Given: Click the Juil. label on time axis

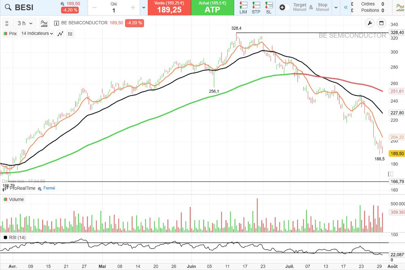Looking at the screenshot, I should click(289, 266).
